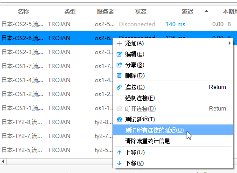
Task: Click the 140 ms latency value
Action: coord(175,24)
